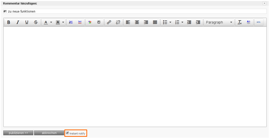Open the Paragraph format dropdown

[219, 22]
